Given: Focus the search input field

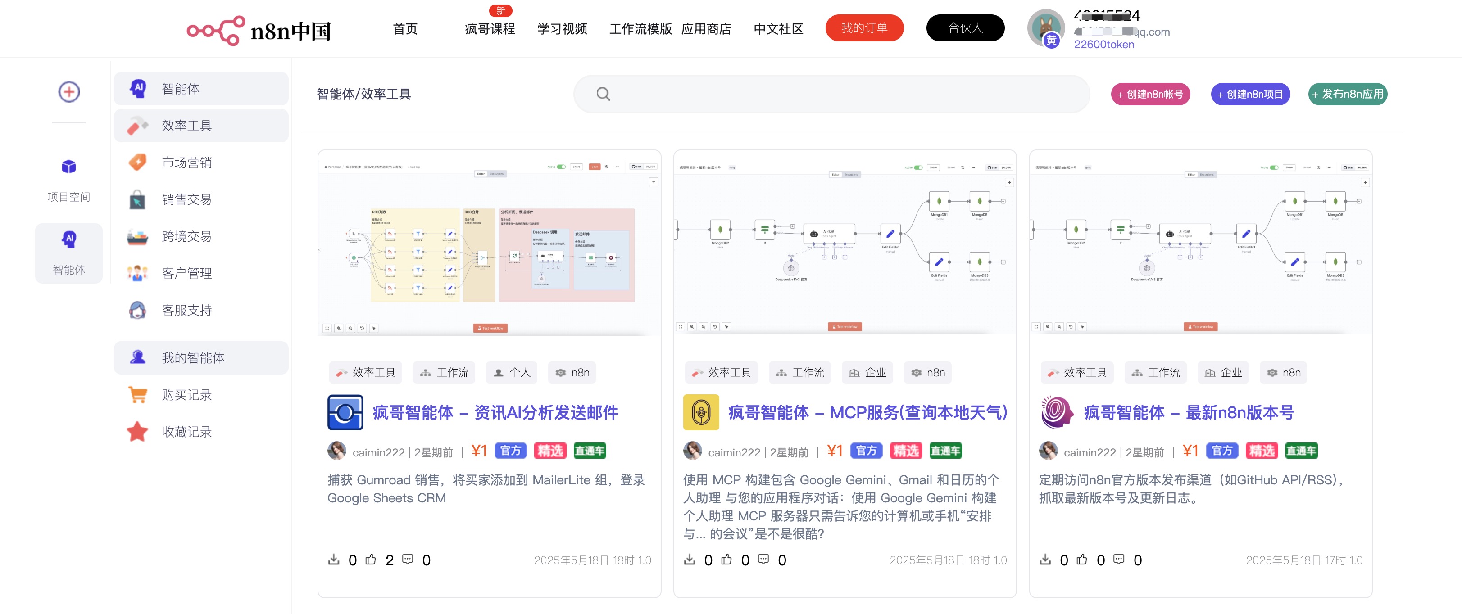Looking at the screenshot, I should pos(831,94).
